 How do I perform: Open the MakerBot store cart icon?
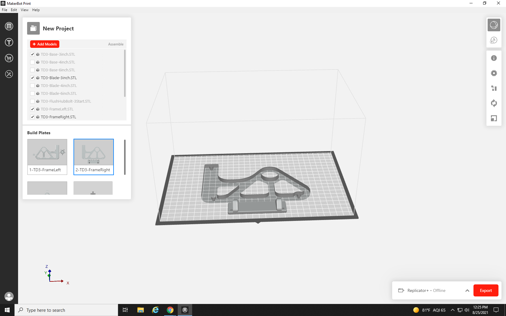pos(9,58)
